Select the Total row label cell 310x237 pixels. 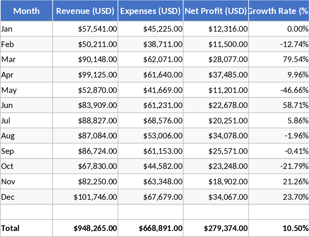tap(26, 228)
